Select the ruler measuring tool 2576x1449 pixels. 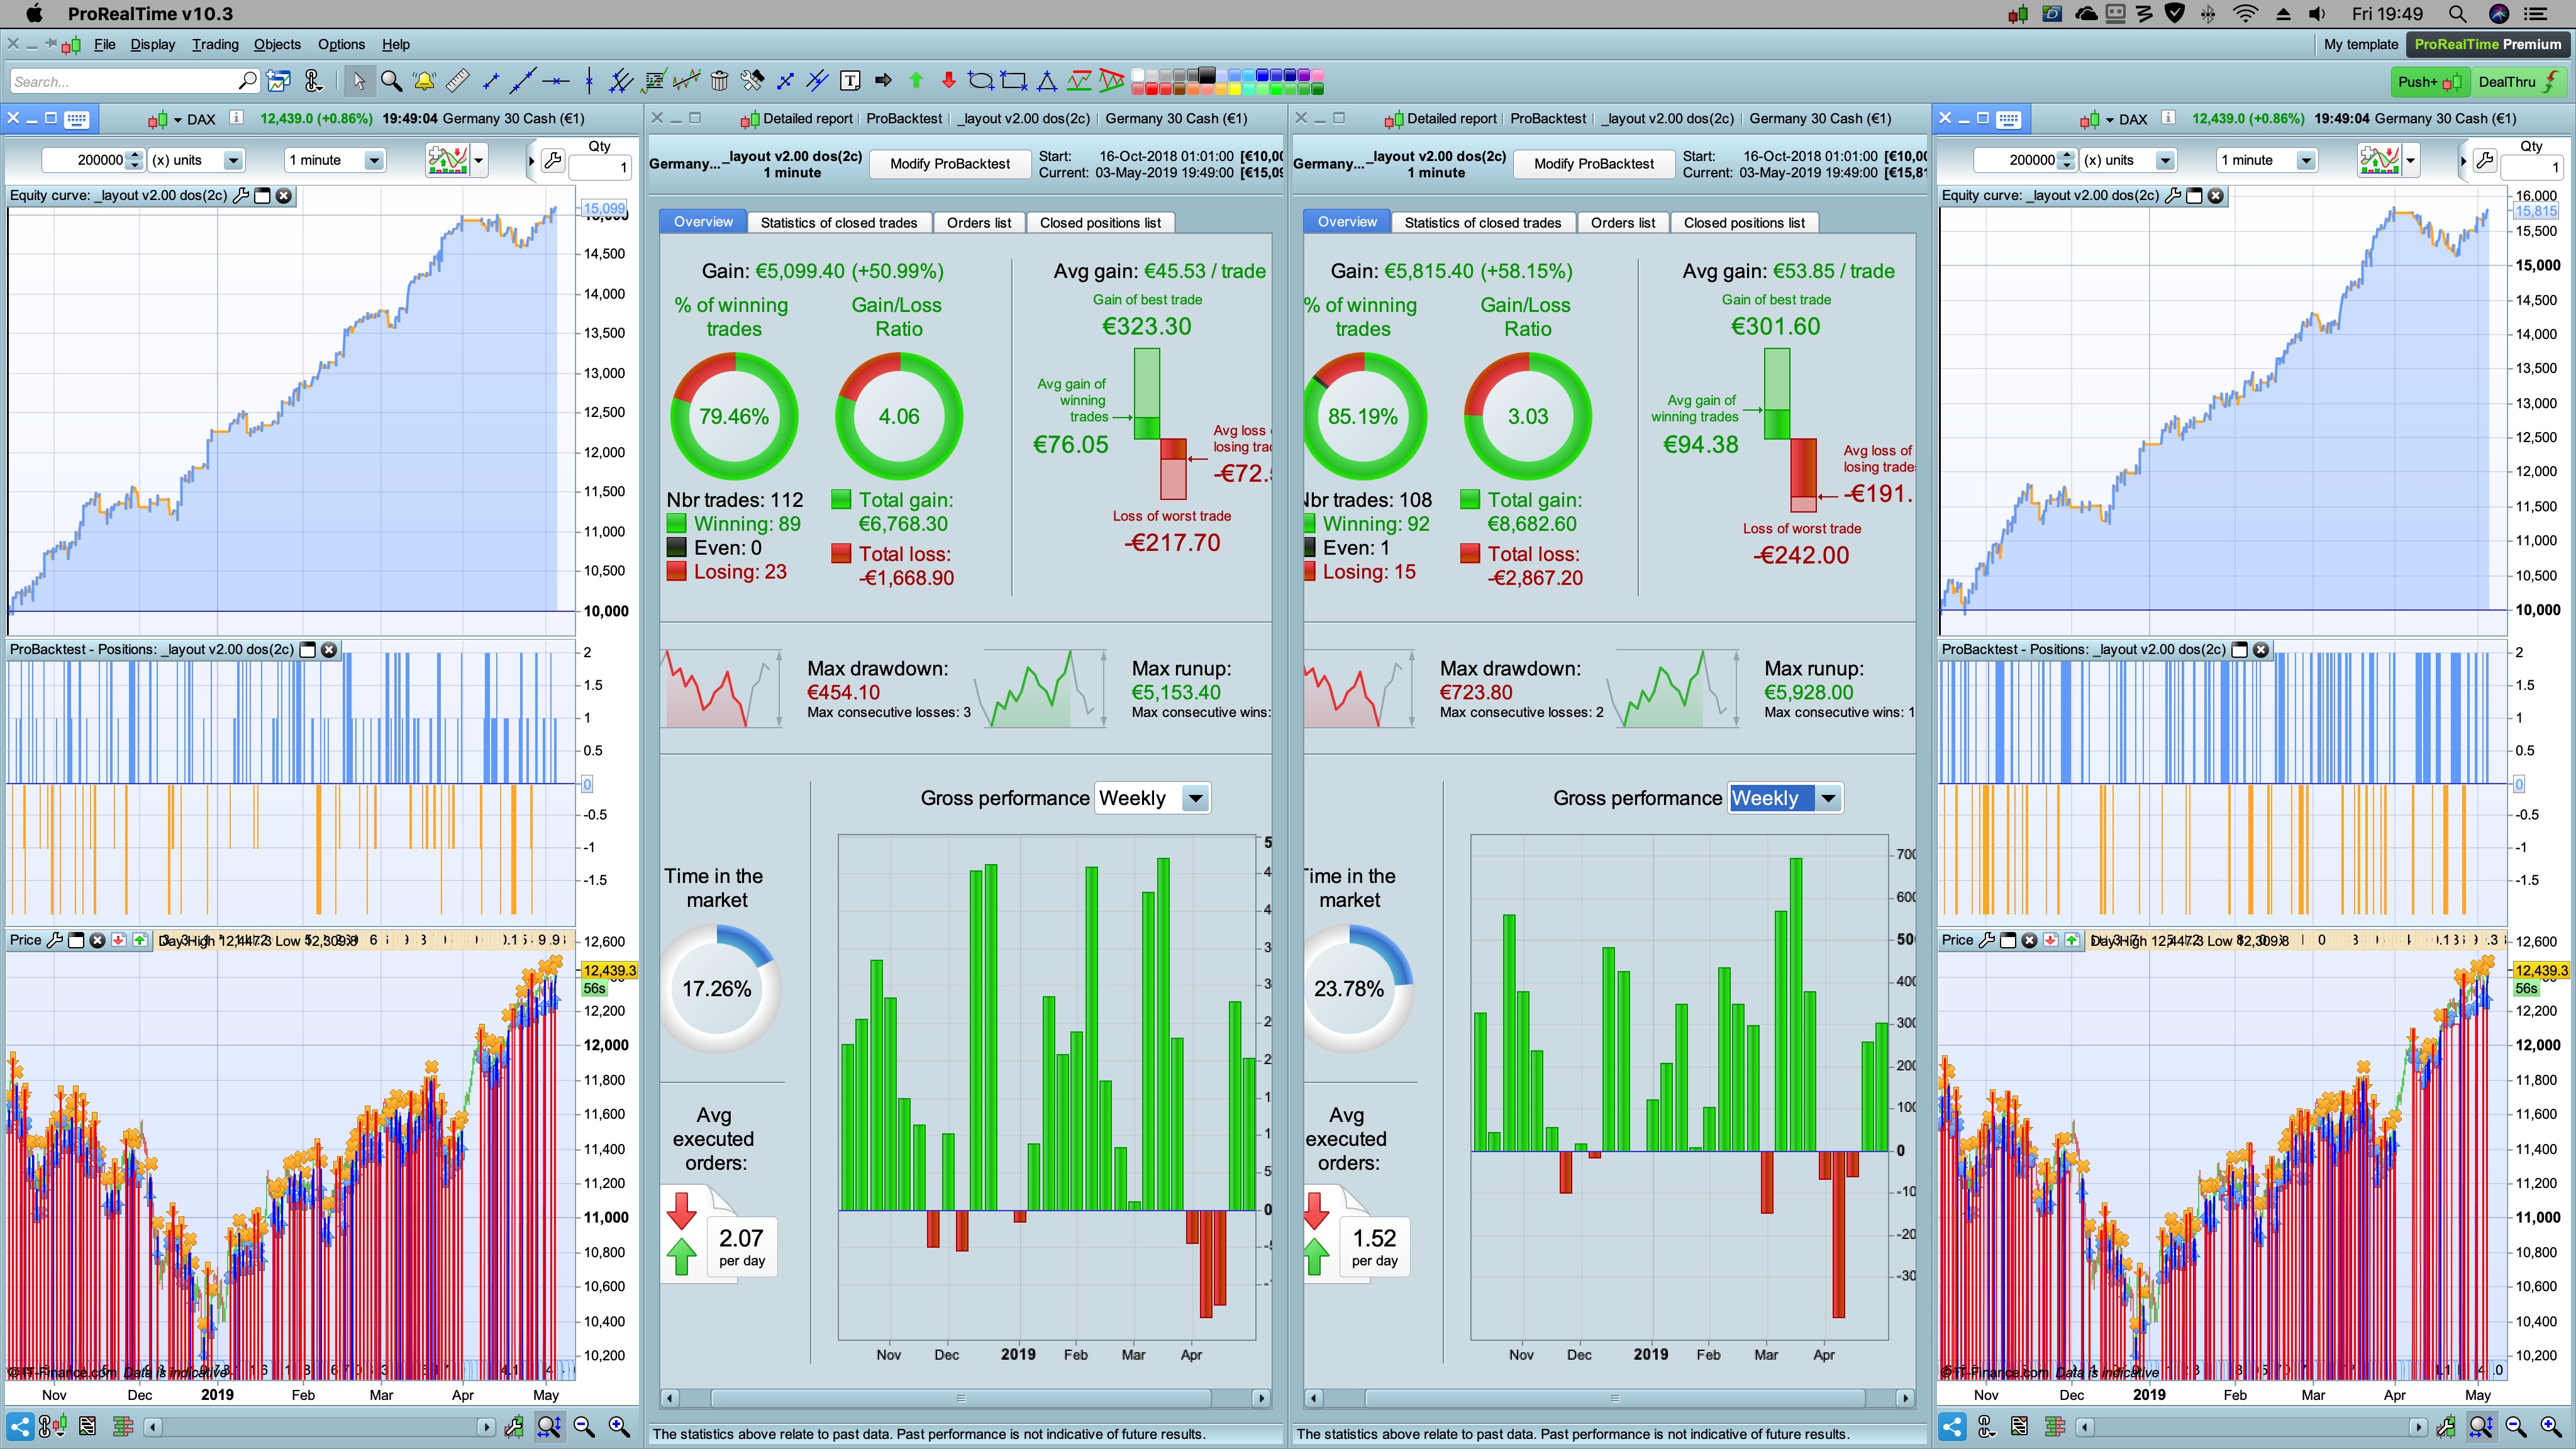pos(457,82)
